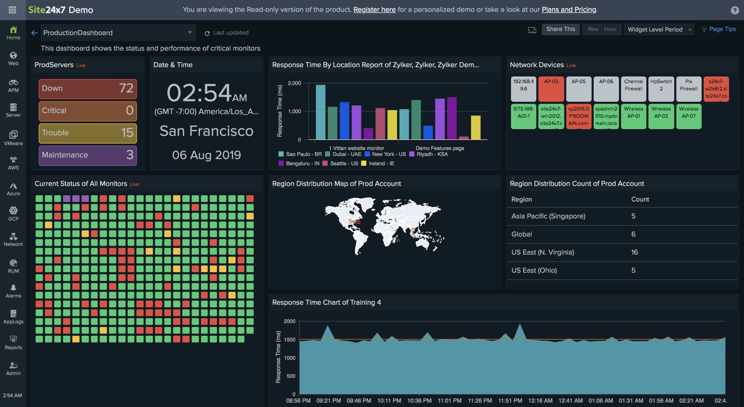Open the apps grid icon in top-left corner
This screenshot has width=744, height=407.
(x=12, y=10)
